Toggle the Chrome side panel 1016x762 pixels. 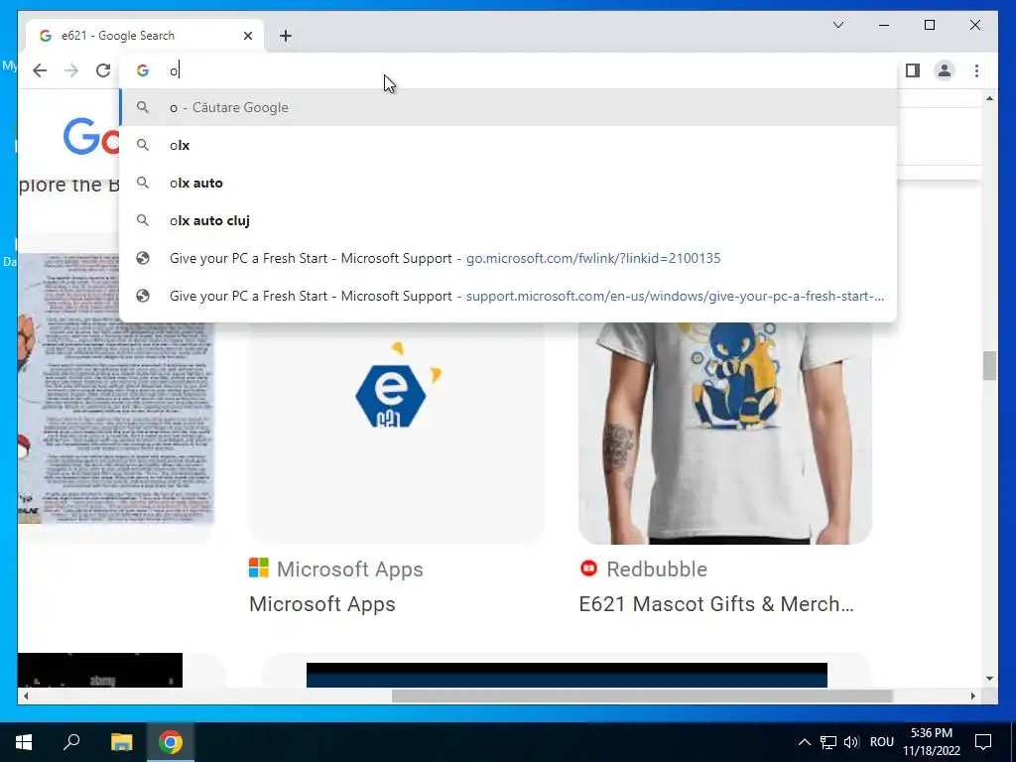(x=913, y=70)
